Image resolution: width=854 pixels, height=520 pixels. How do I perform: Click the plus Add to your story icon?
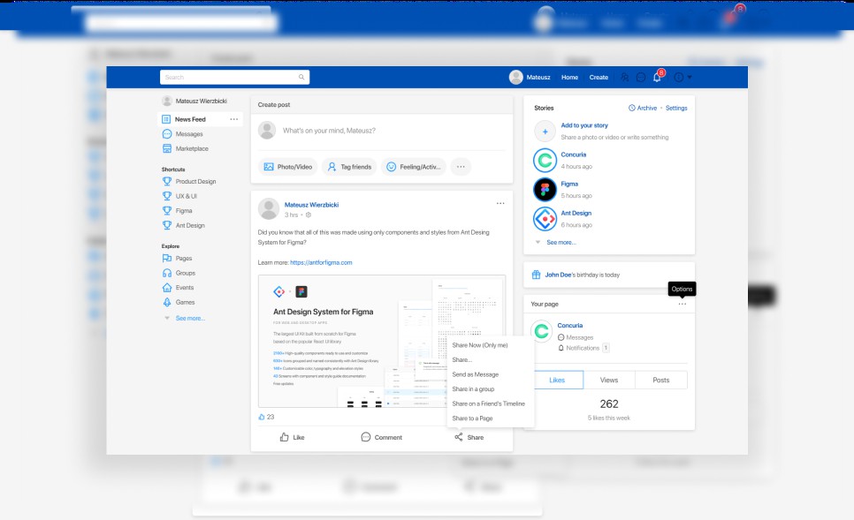coord(545,131)
